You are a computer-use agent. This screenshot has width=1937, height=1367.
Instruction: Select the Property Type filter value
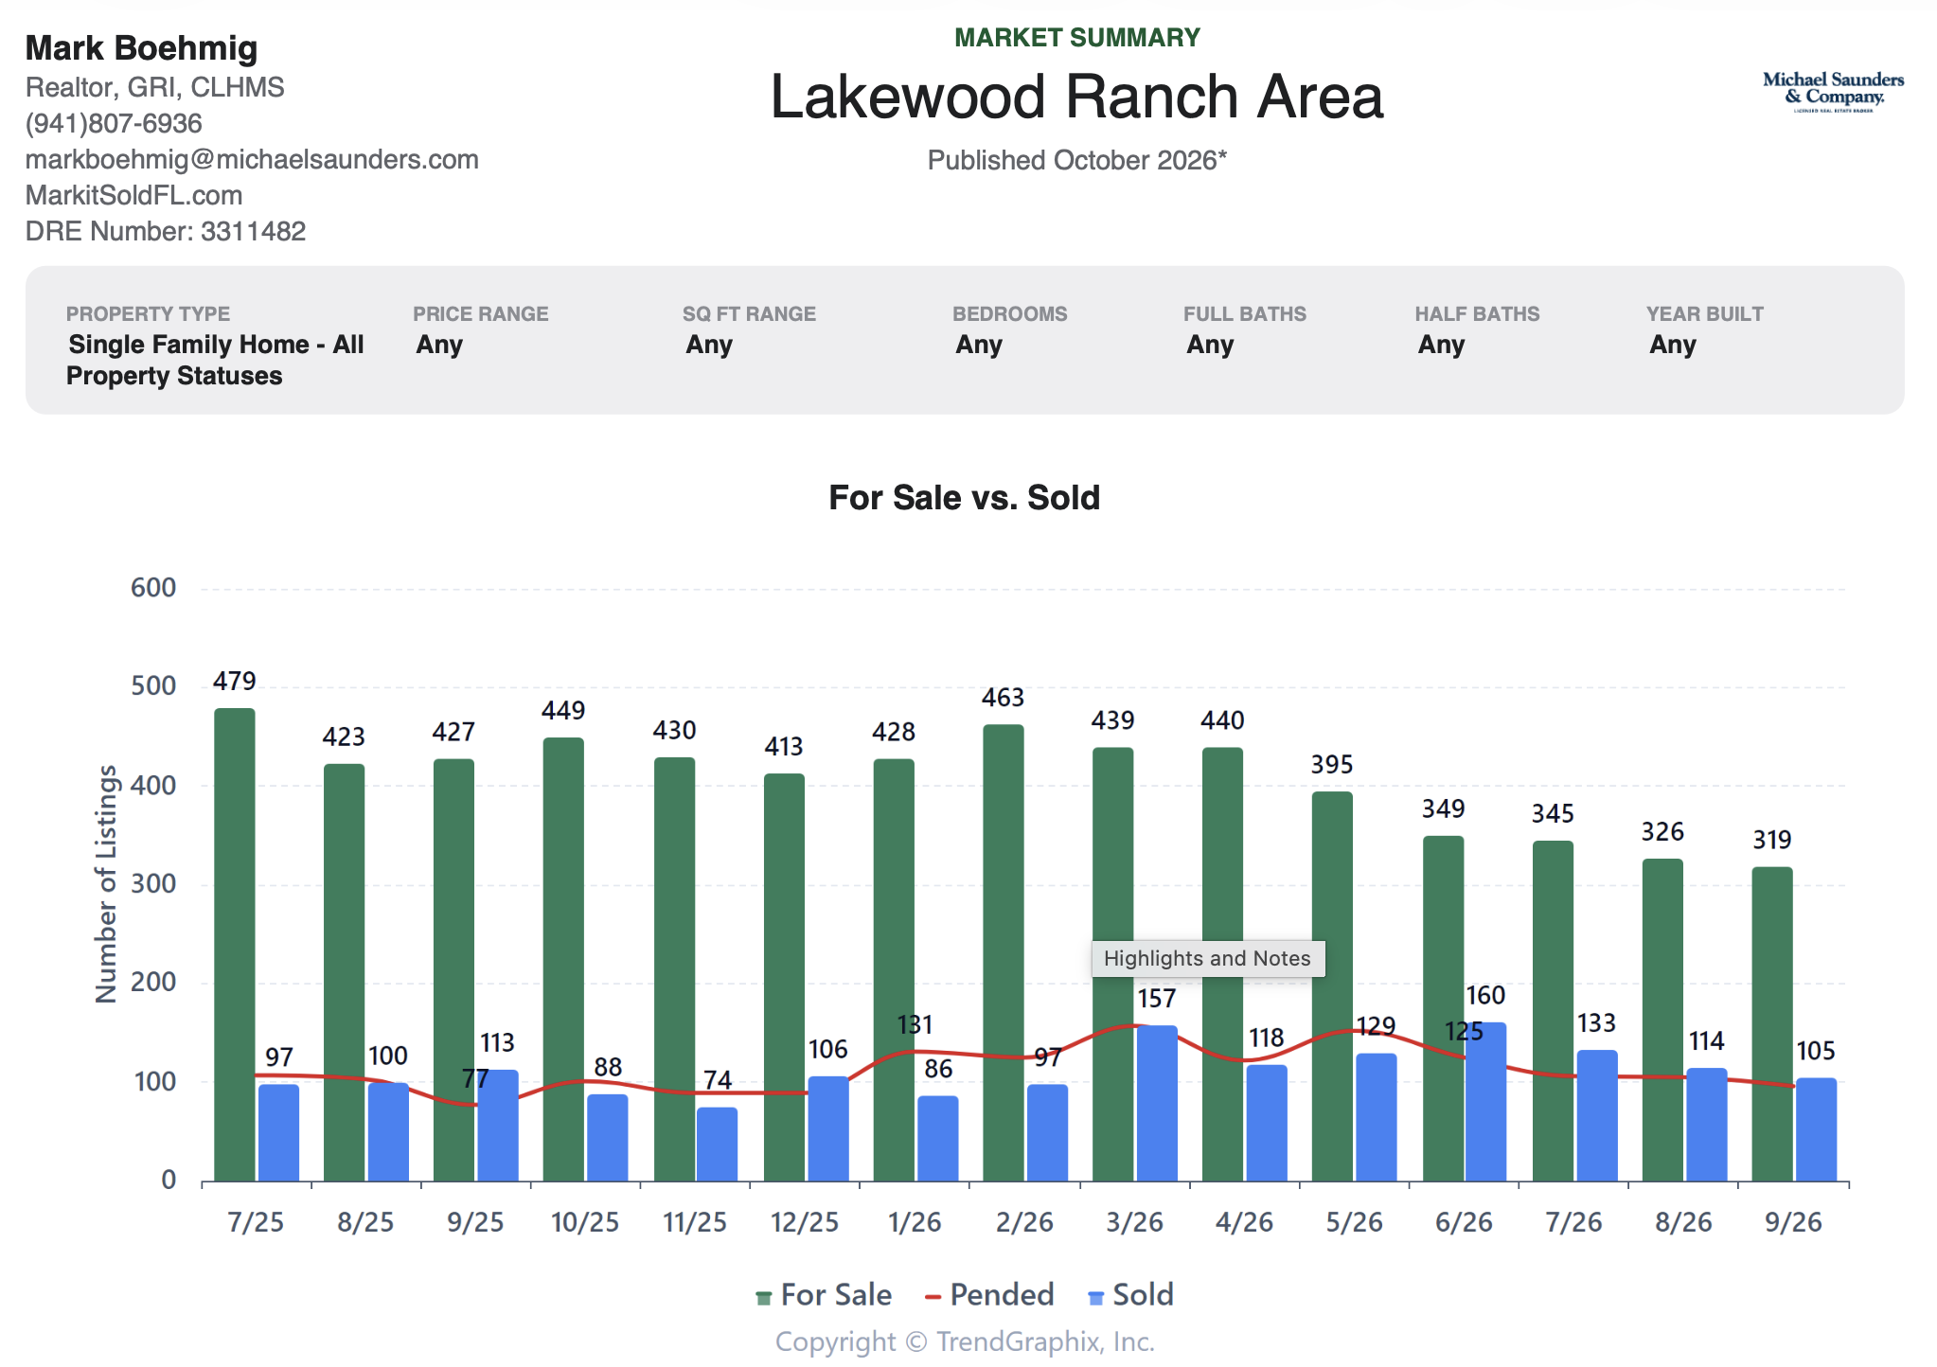[216, 360]
